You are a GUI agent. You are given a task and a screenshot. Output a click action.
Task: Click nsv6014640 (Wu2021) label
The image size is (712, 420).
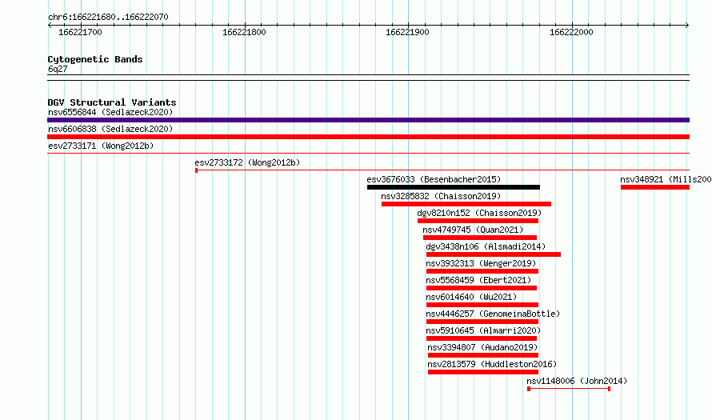point(471,297)
